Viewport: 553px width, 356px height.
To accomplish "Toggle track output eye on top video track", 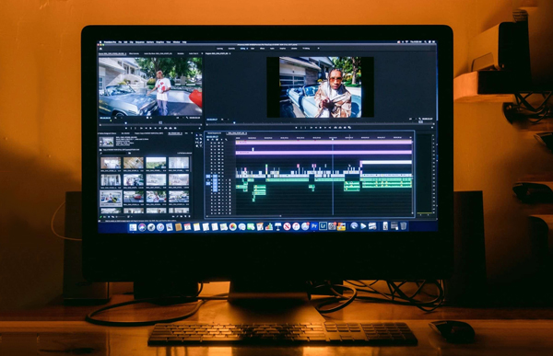I will [x=222, y=143].
